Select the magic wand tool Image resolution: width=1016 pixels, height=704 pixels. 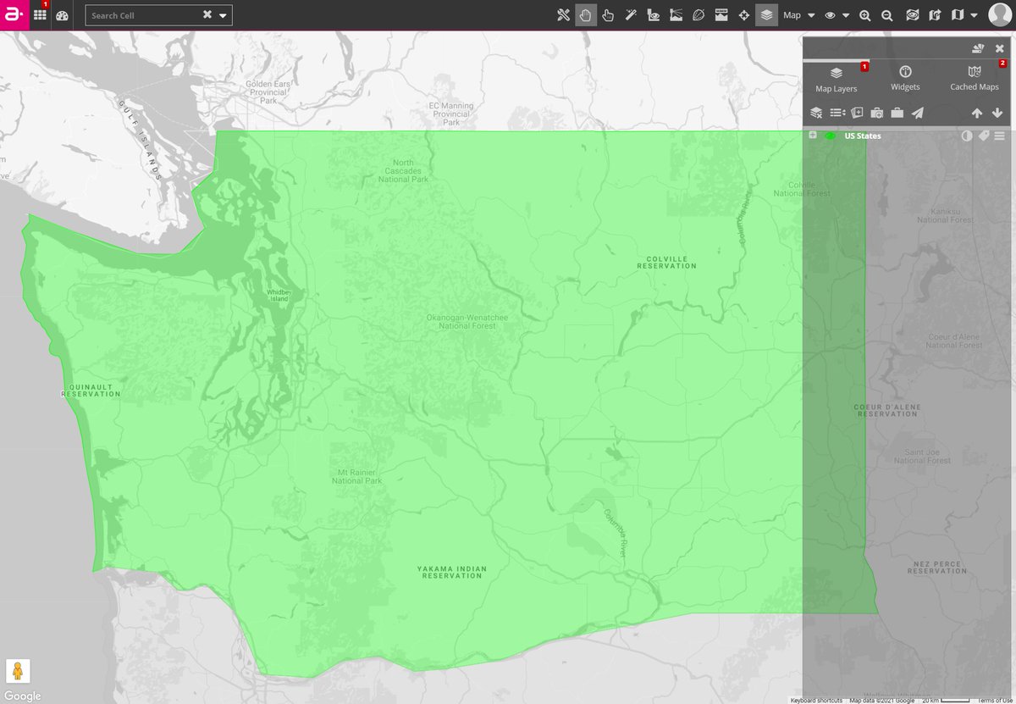631,15
